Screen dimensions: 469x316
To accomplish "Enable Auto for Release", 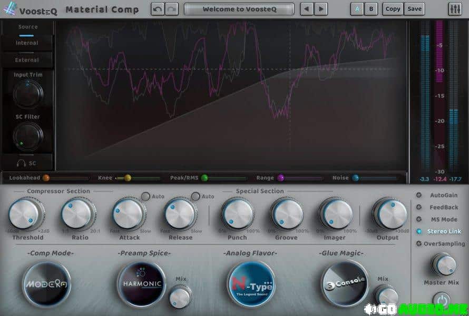I will [x=196, y=196].
